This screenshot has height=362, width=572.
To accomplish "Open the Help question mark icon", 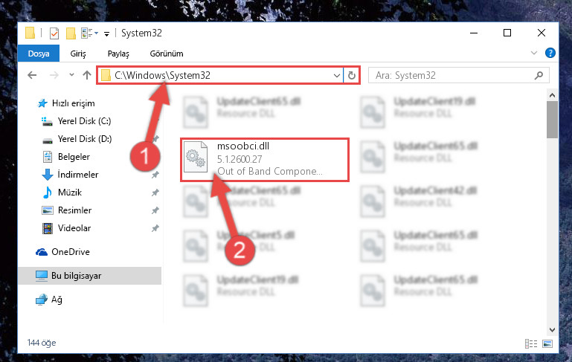I will 550,54.
